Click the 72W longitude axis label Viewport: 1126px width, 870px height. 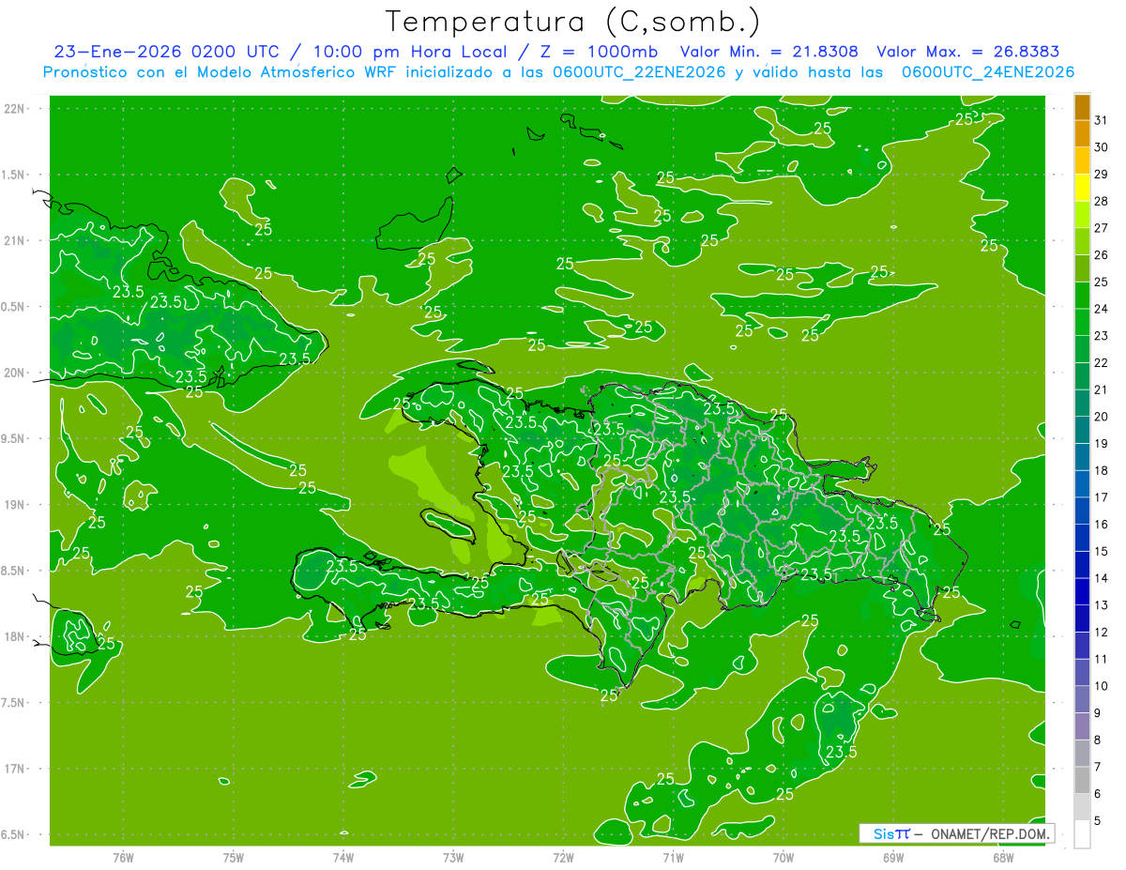tap(563, 857)
